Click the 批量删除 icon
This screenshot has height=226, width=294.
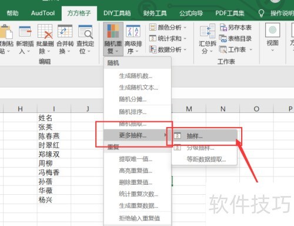pos(45,31)
